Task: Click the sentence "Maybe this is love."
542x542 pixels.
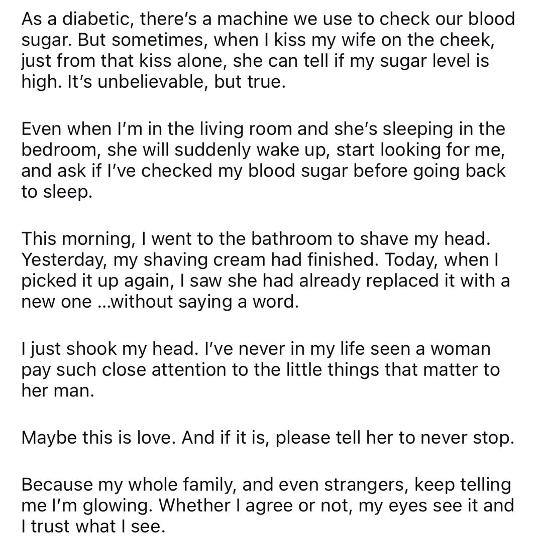Action: [98, 438]
